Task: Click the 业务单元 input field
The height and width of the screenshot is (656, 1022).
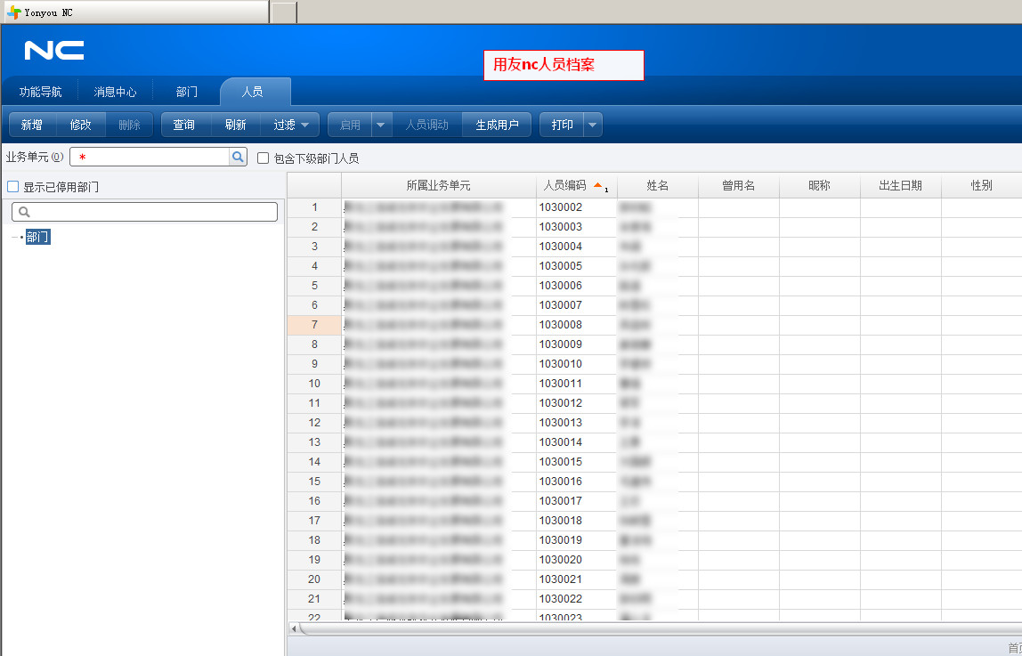Action: [150, 157]
